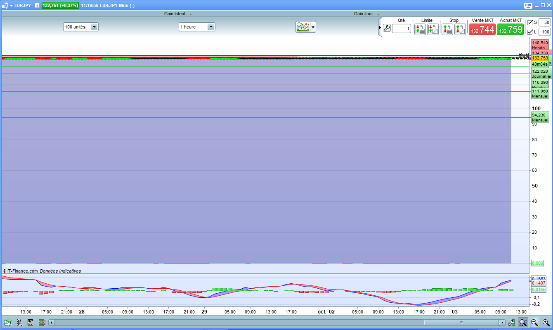Image resolution: width=553 pixels, height=330 pixels.
Task: Click the virtual keyboard icon in title bar
Action: [528, 5]
